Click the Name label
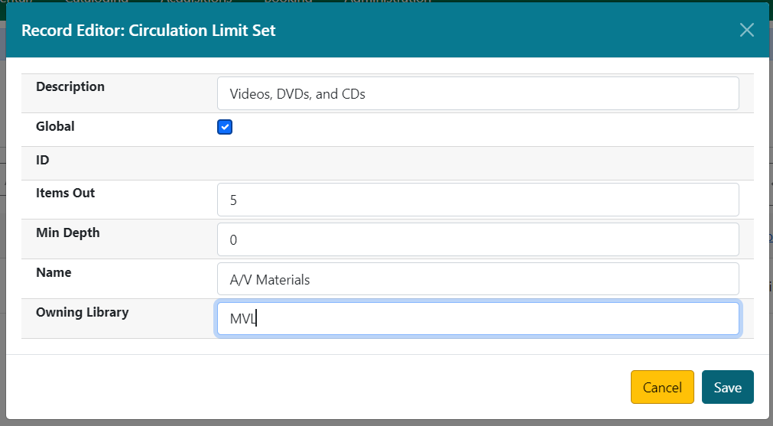The image size is (773, 426). (x=54, y=272)
